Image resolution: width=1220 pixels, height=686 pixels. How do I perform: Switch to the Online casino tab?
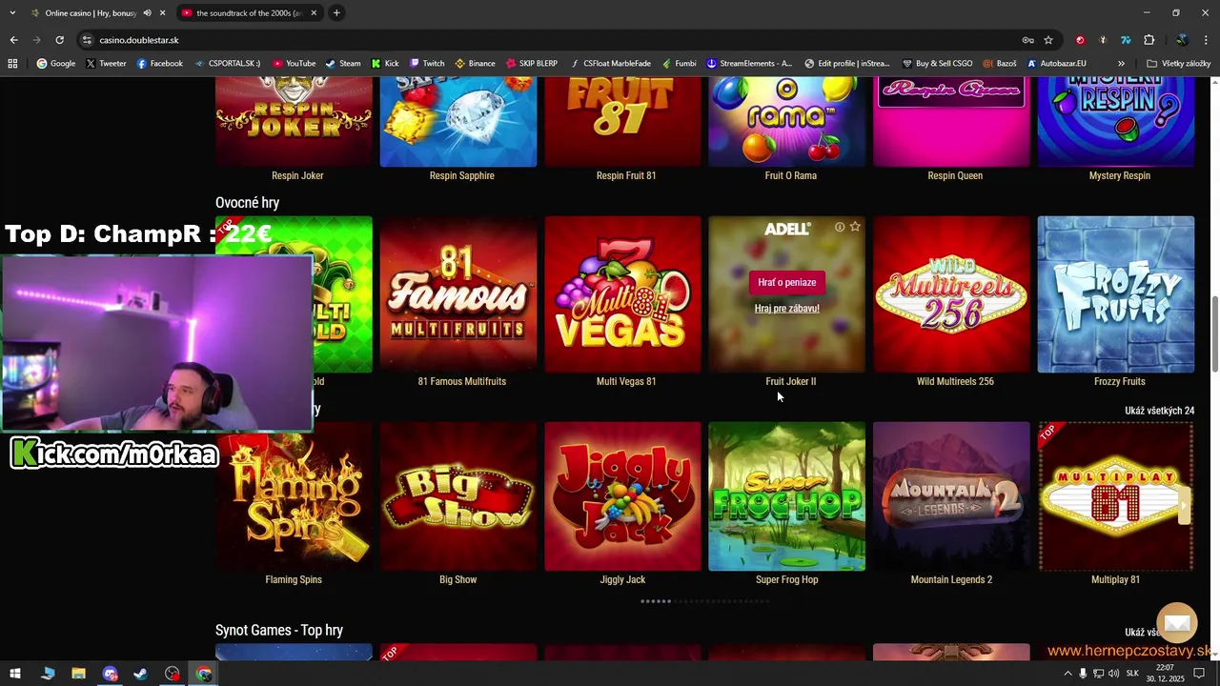[91, 13]
